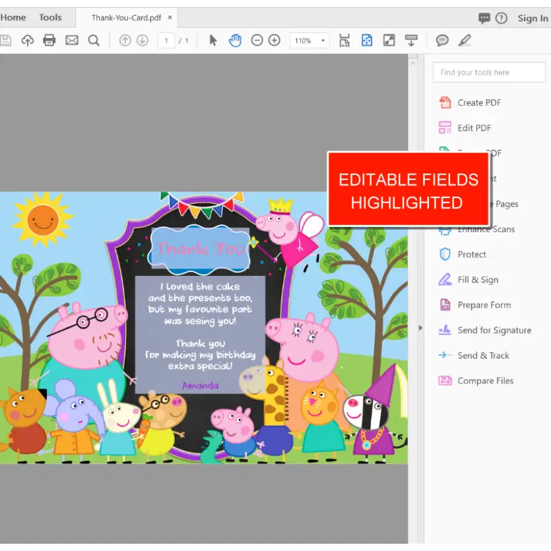The height and width of the screenshot is (551, 551).
Task: Open the Tools tab
Action: tap(51, 17)
